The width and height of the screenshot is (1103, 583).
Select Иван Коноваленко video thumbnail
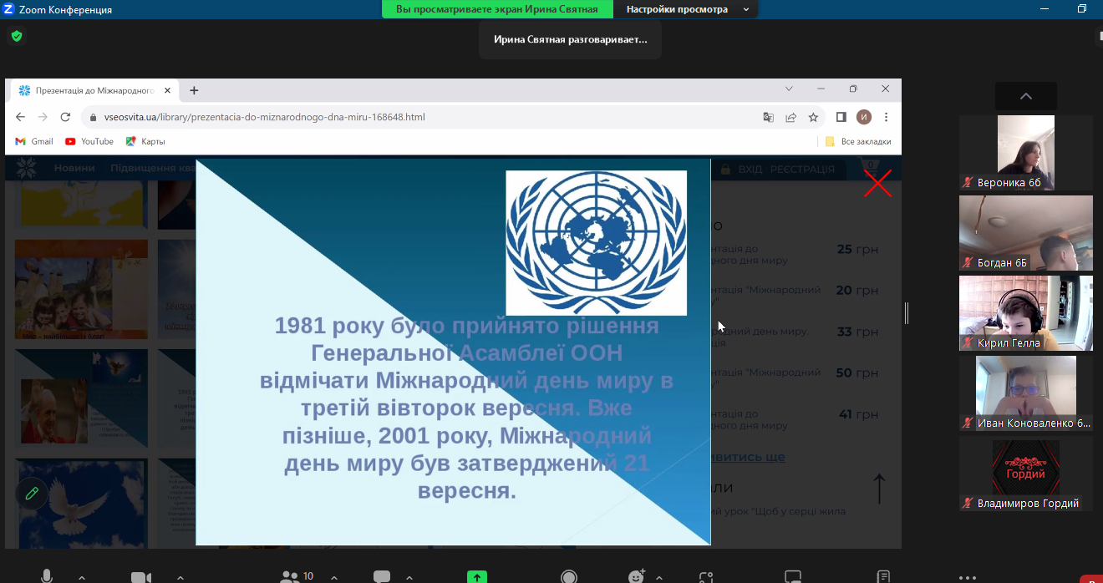[x=1026, y=393]
